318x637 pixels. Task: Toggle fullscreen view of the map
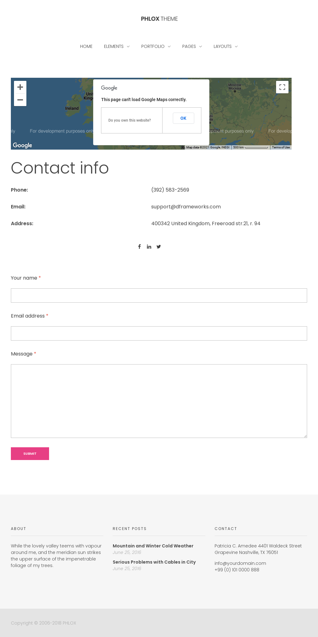(282, 87)
